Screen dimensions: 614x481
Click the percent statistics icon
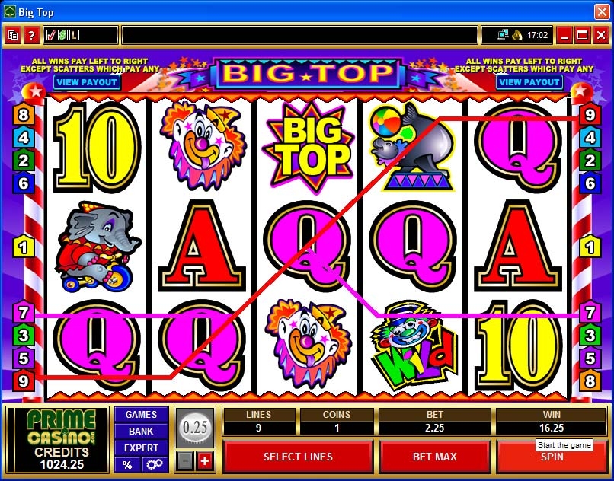point(127,464)
